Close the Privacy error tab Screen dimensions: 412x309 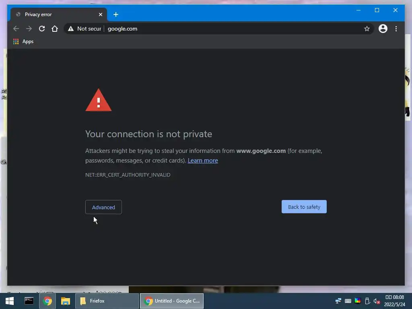click(x=100, y=14)
